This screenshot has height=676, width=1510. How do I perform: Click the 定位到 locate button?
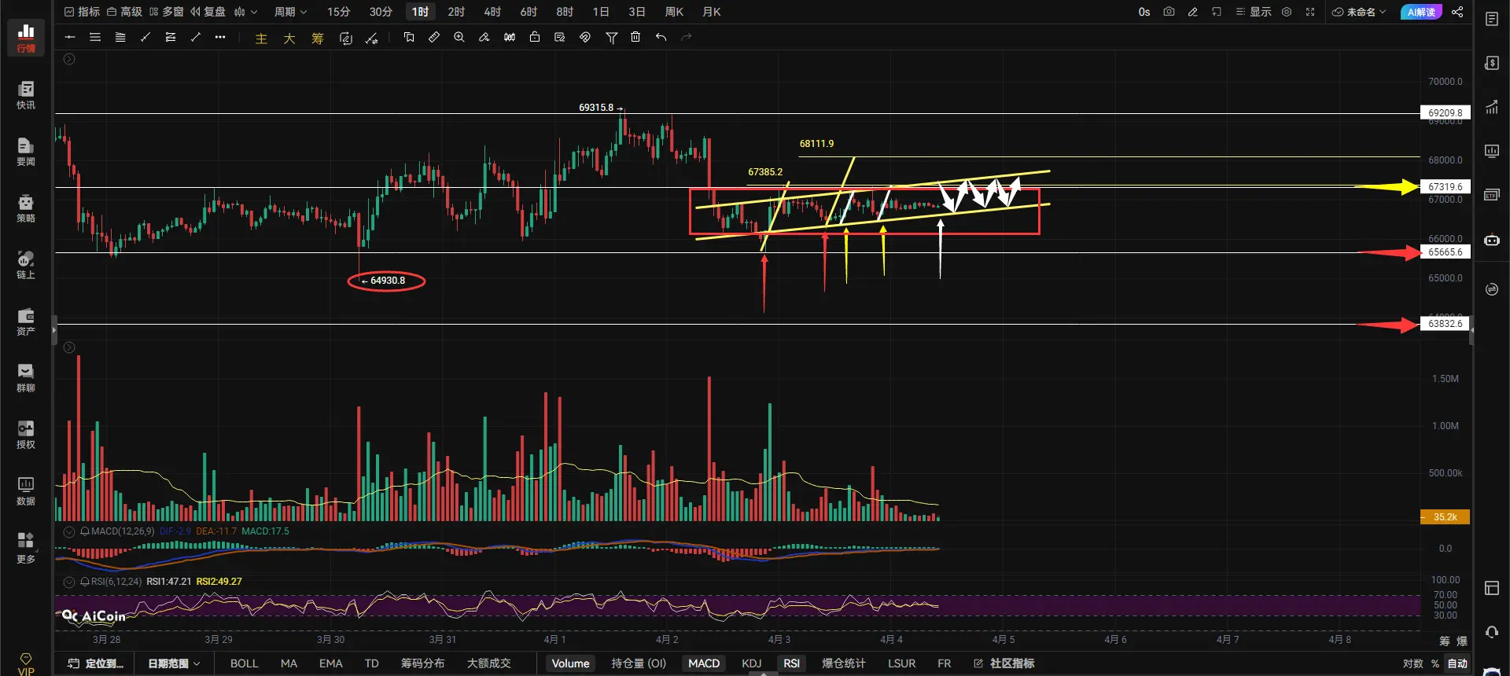coord(96,663)
